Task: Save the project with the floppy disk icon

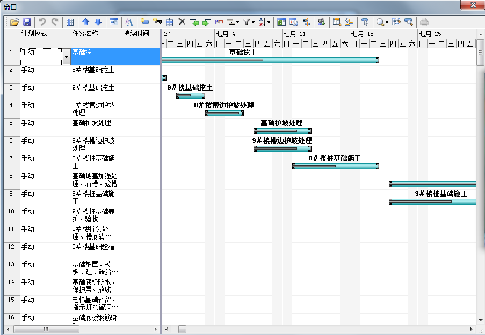Action: click(26, 22)
